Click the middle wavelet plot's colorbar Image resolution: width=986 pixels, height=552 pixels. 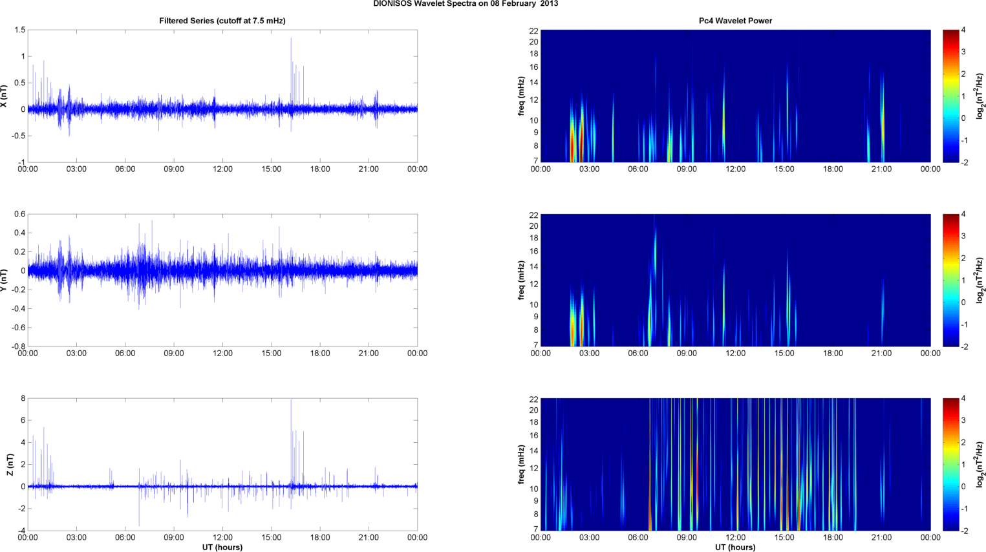pyautogui.click(x=950, y=280)
